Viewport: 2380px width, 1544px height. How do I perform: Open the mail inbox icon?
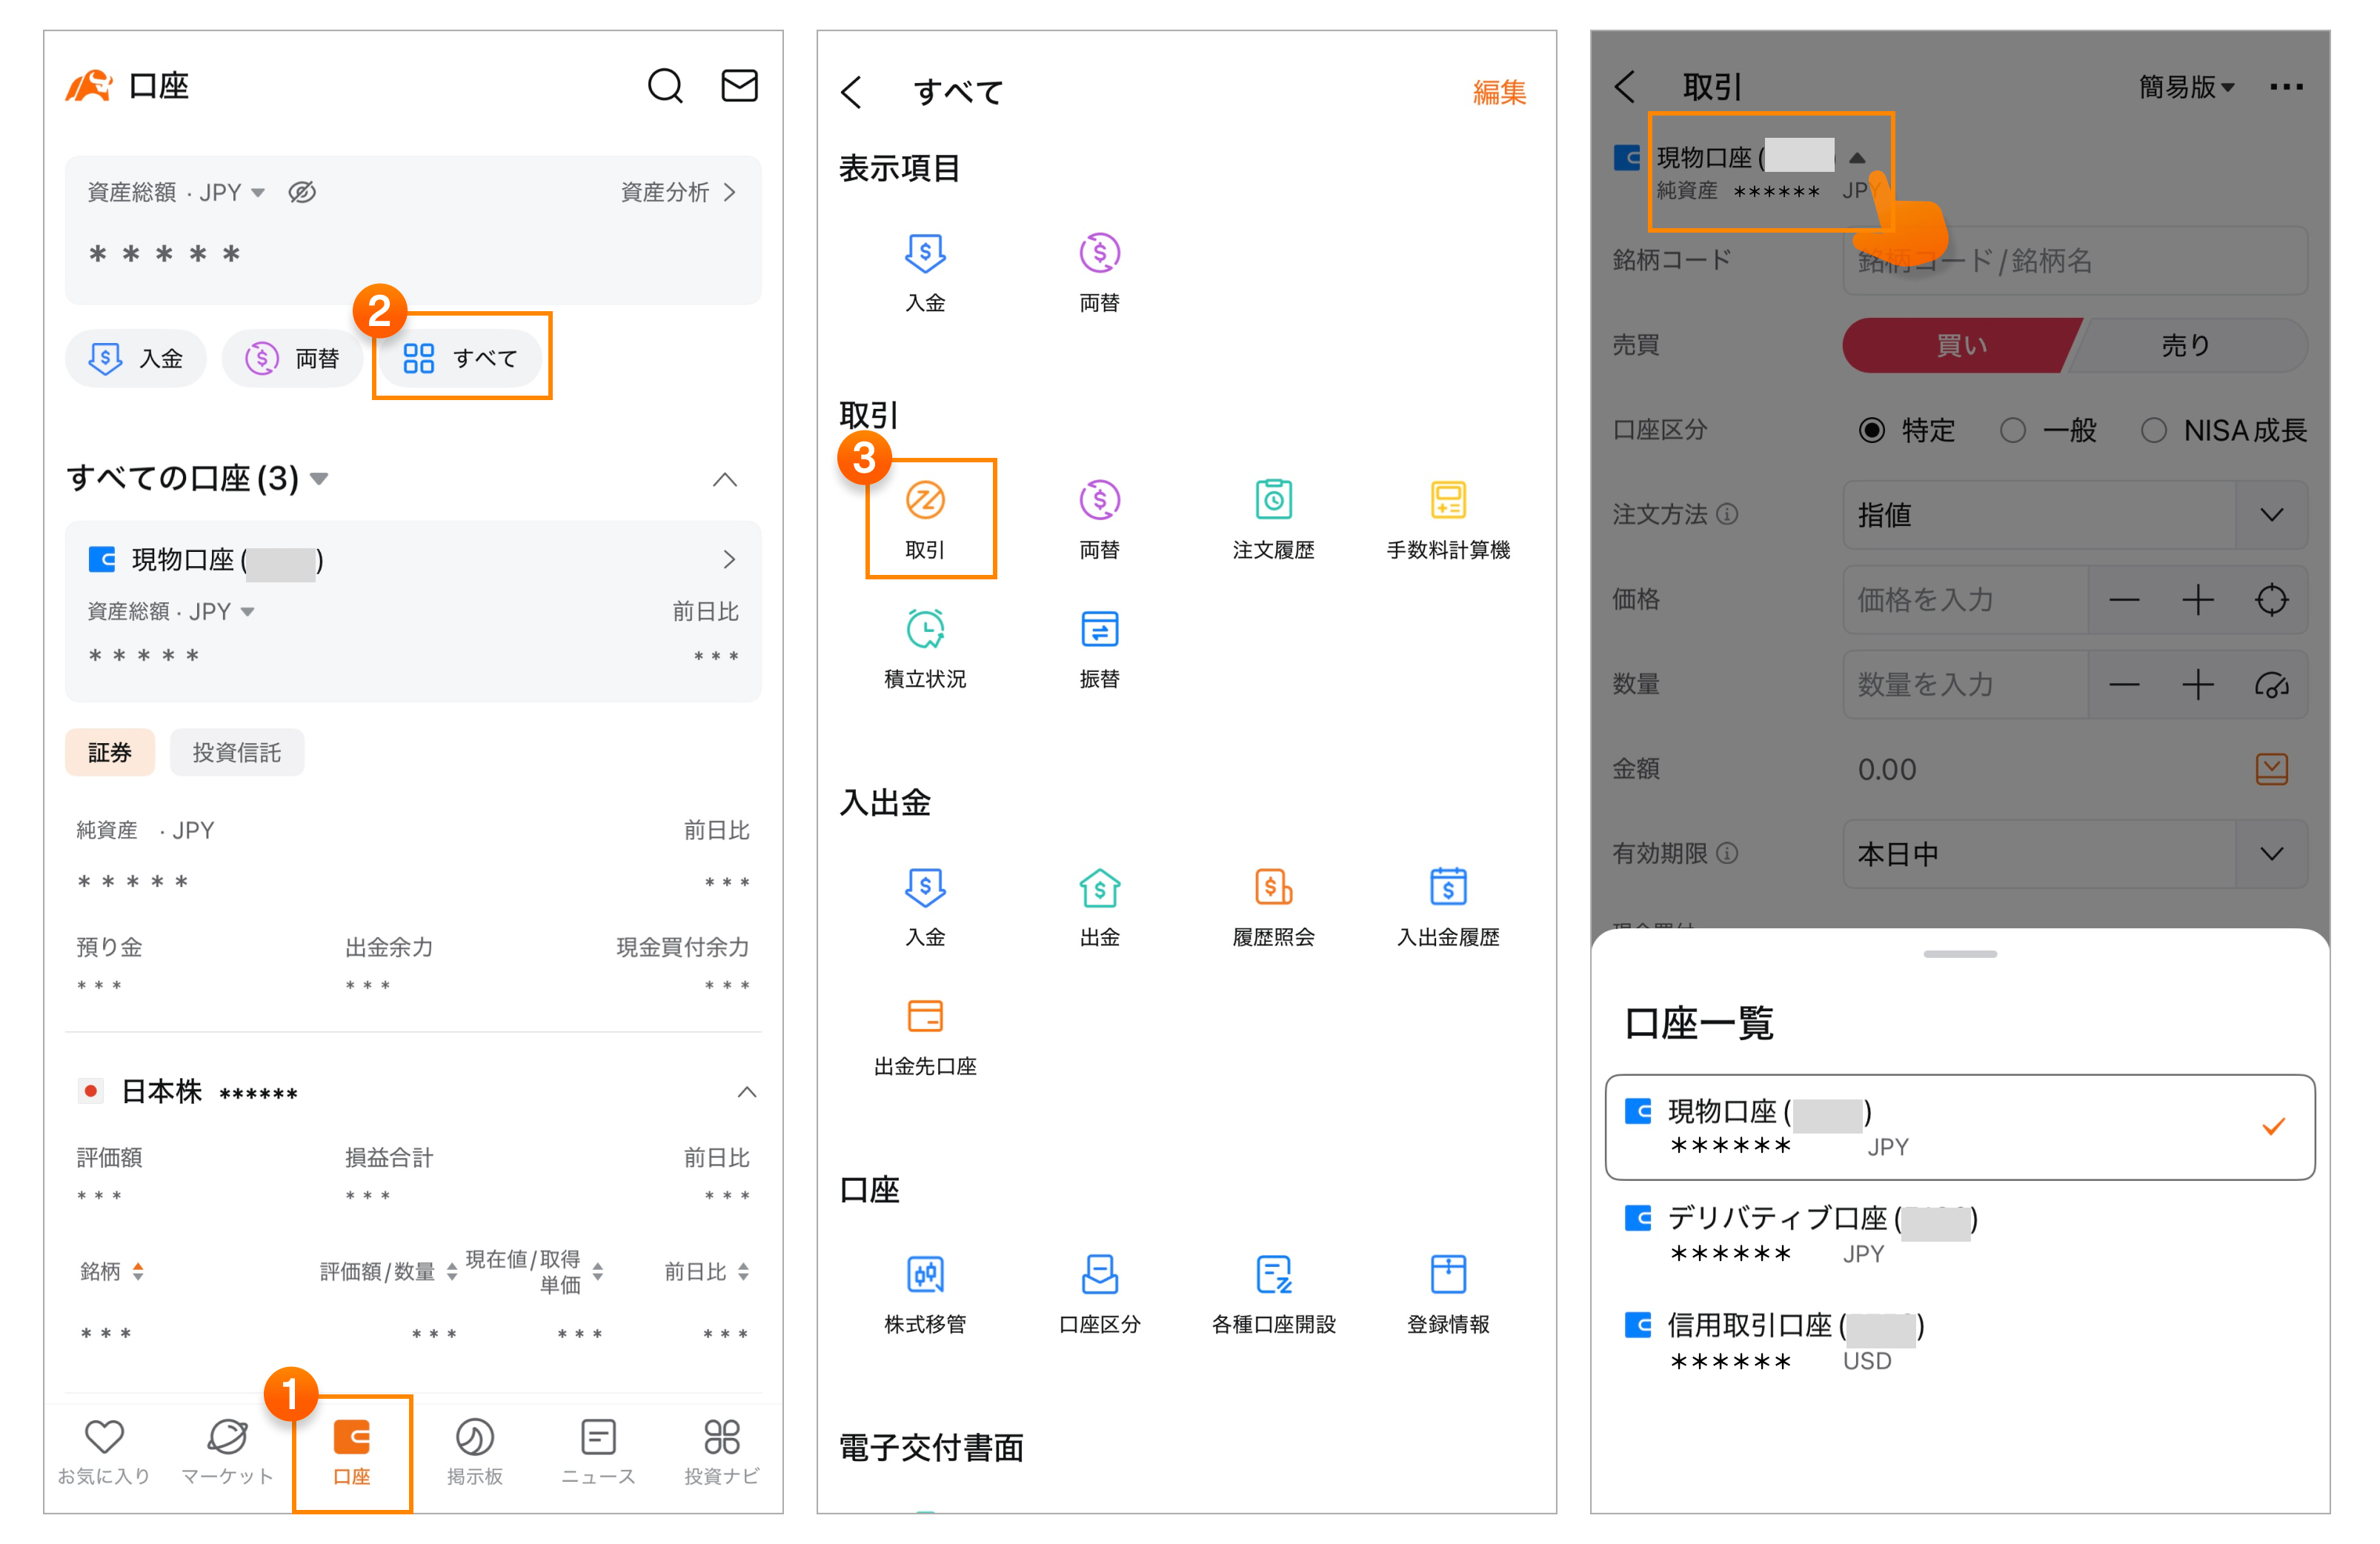(739, 86)
